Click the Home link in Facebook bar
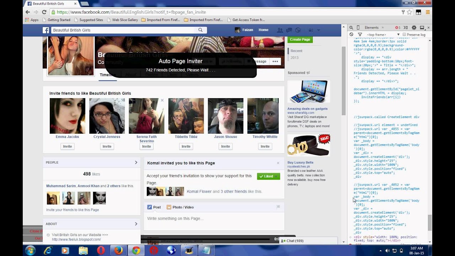The height and width of the screenshot is (256, 455). (x=263, y=30)
